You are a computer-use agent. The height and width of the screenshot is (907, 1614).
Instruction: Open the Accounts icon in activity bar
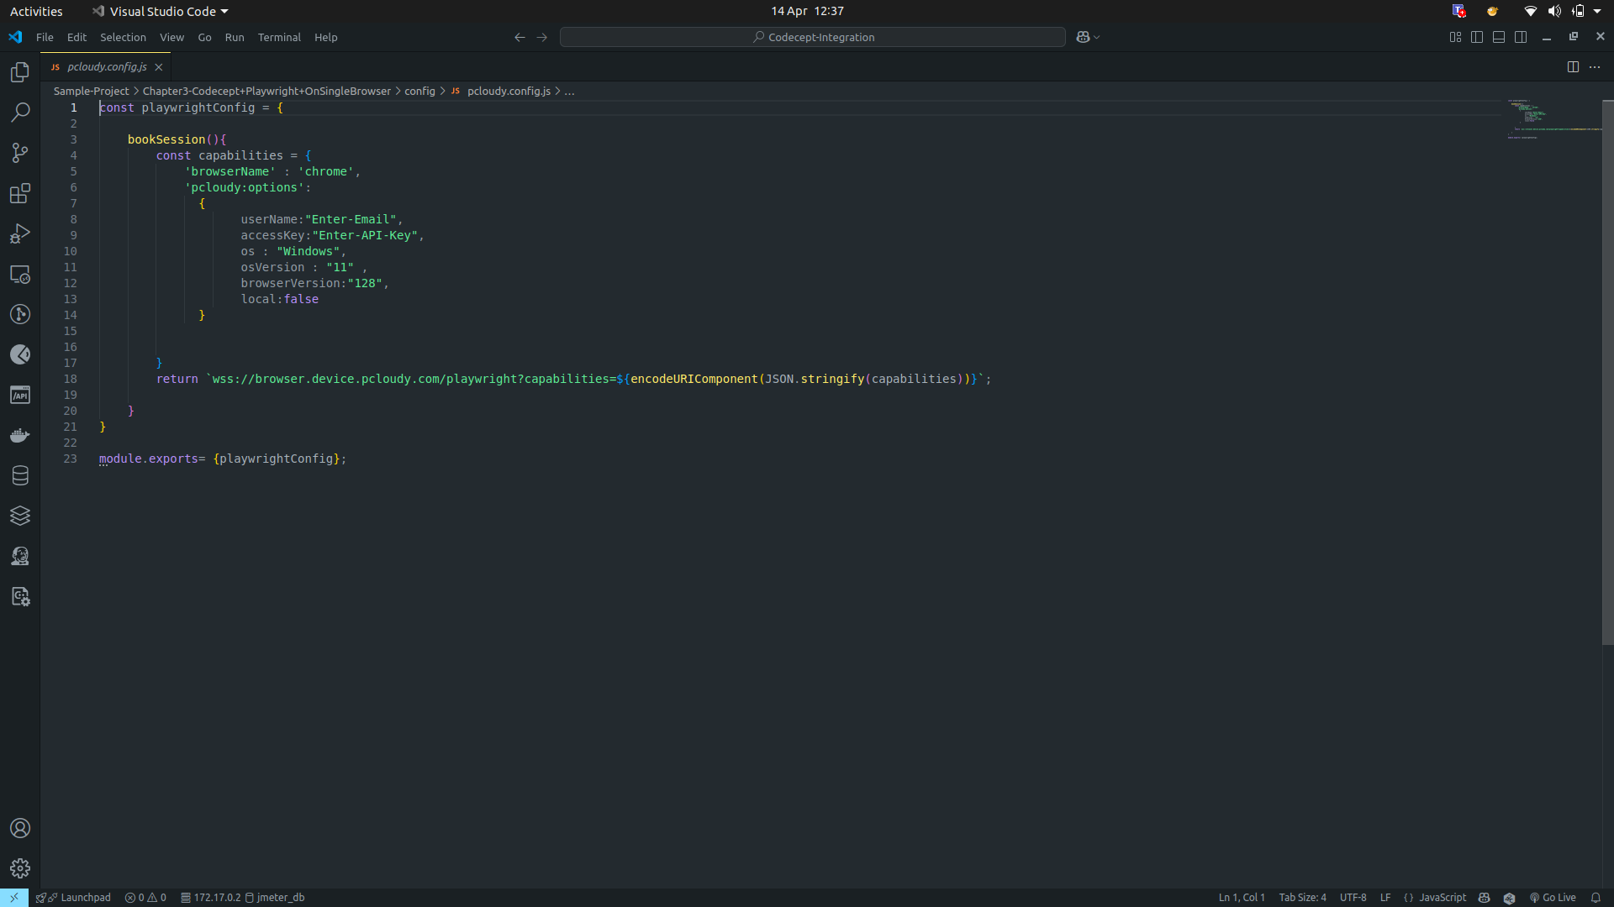point(20,828)
